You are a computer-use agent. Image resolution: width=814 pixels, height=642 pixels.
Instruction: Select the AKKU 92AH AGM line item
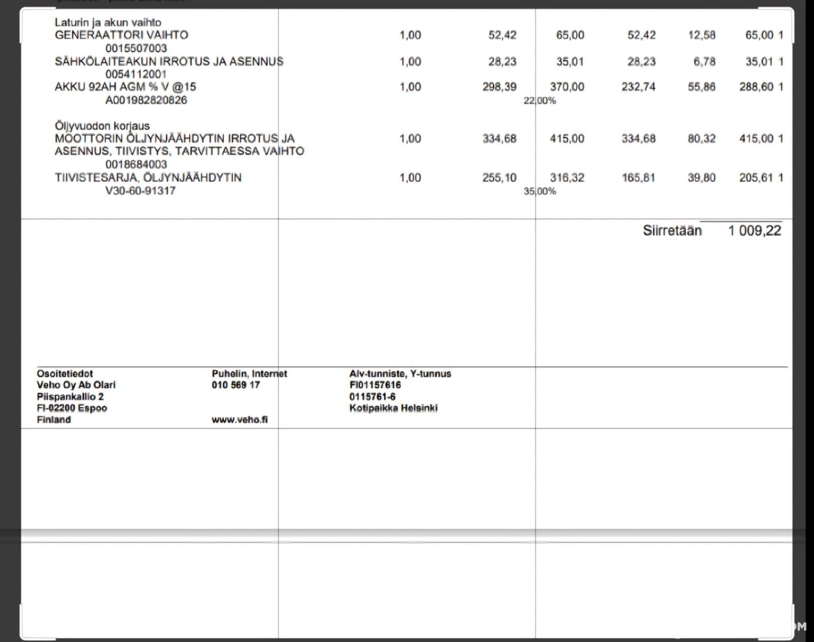(x=125, y=87)
